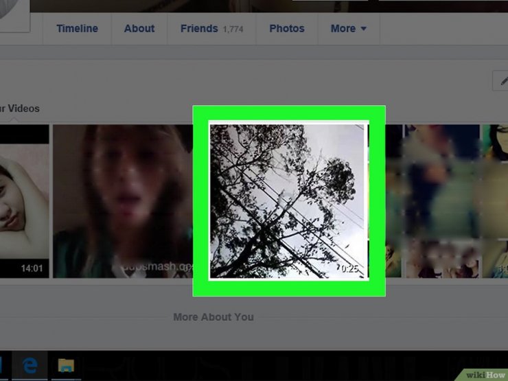
Task: Click the pencil edit icon
Action: coord(502,81)
